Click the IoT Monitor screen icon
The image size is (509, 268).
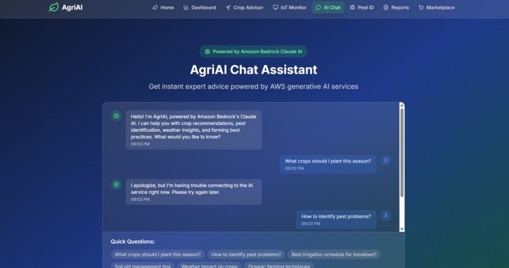275,8
